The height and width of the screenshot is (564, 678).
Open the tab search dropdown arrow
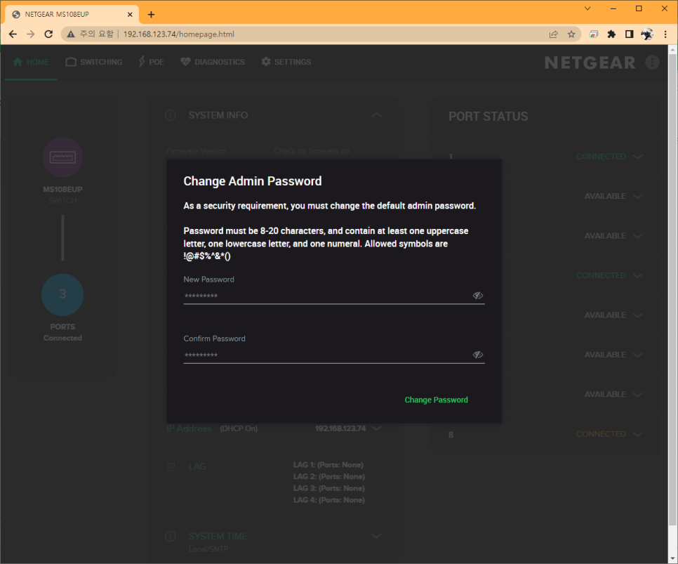point(587,8)
